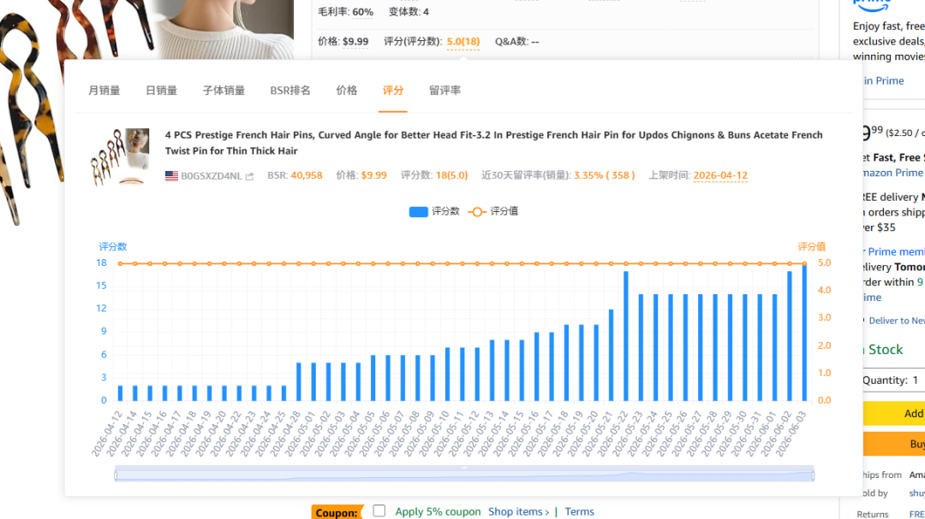Viewport: 925px width, 519px height.
Task: Click the product title 4 PCS Prestige French Hair Pins
Action: [494, 143]
